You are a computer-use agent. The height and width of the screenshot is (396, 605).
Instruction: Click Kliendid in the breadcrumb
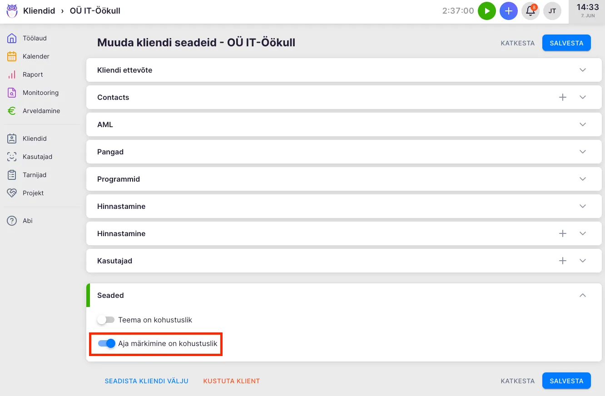(x=39, y=11)
